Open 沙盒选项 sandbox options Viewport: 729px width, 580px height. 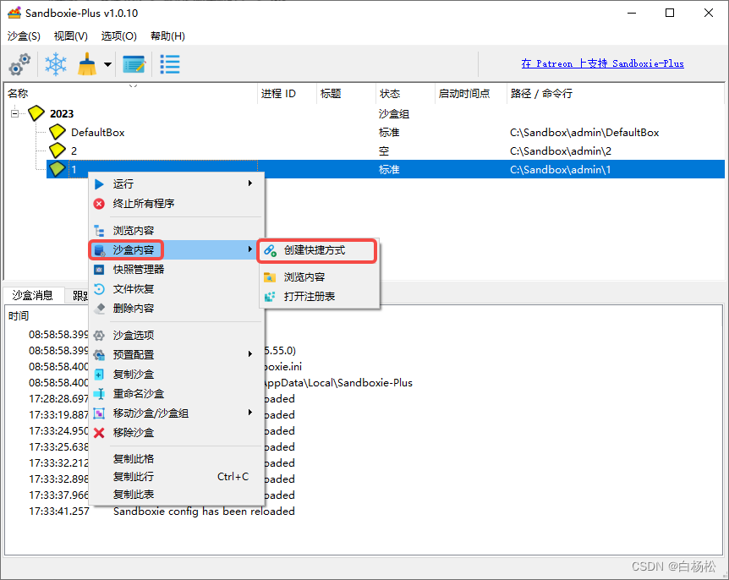point(176,336)
